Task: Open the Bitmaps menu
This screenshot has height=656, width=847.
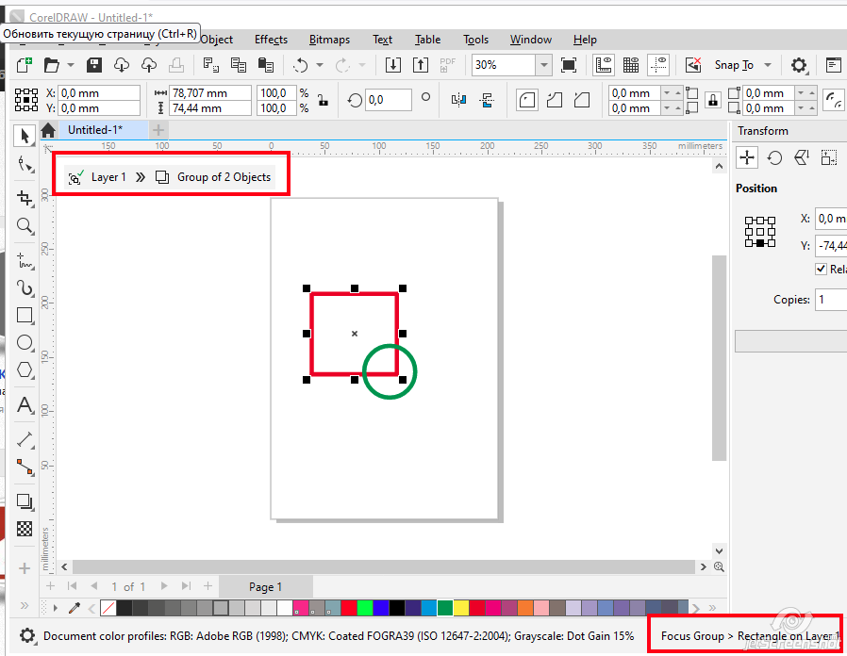Action: click(x=329, y=40)
